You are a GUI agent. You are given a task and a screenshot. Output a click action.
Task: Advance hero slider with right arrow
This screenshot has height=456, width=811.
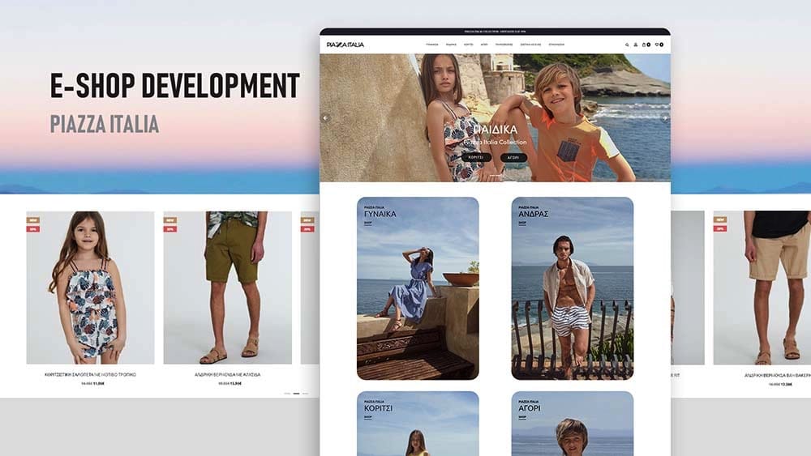[665, 118]
